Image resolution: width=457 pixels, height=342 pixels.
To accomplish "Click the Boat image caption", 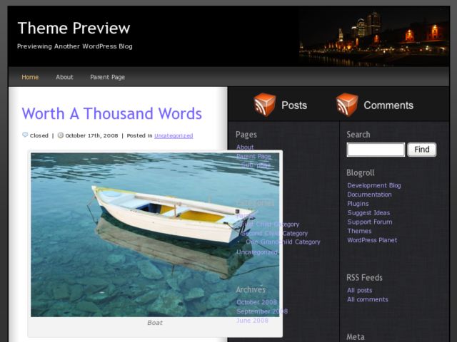I will [x=155, y=323].
